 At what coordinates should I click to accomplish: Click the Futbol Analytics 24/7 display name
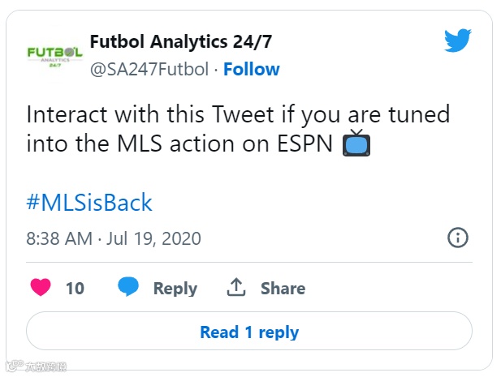coord(181,41)
